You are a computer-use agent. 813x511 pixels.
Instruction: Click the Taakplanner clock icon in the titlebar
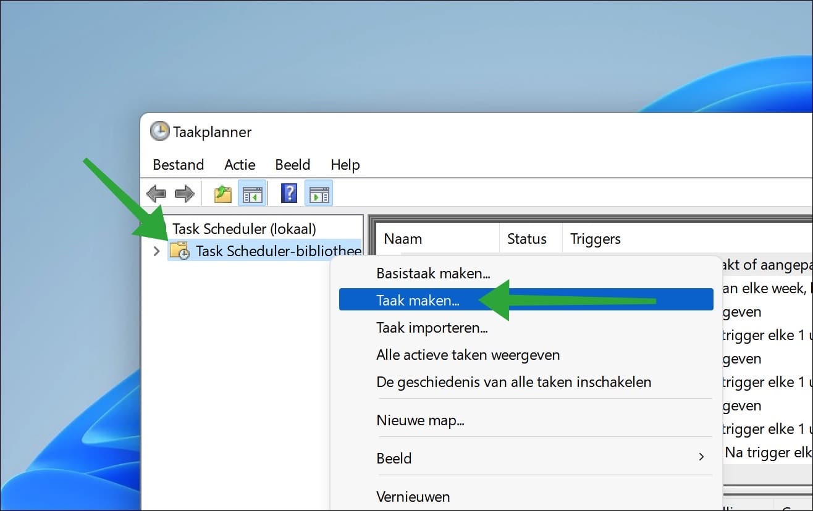(x=159, y=131)
